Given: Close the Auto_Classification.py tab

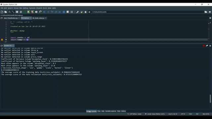Looking at the screenshot, I should [x=19, y=18].
